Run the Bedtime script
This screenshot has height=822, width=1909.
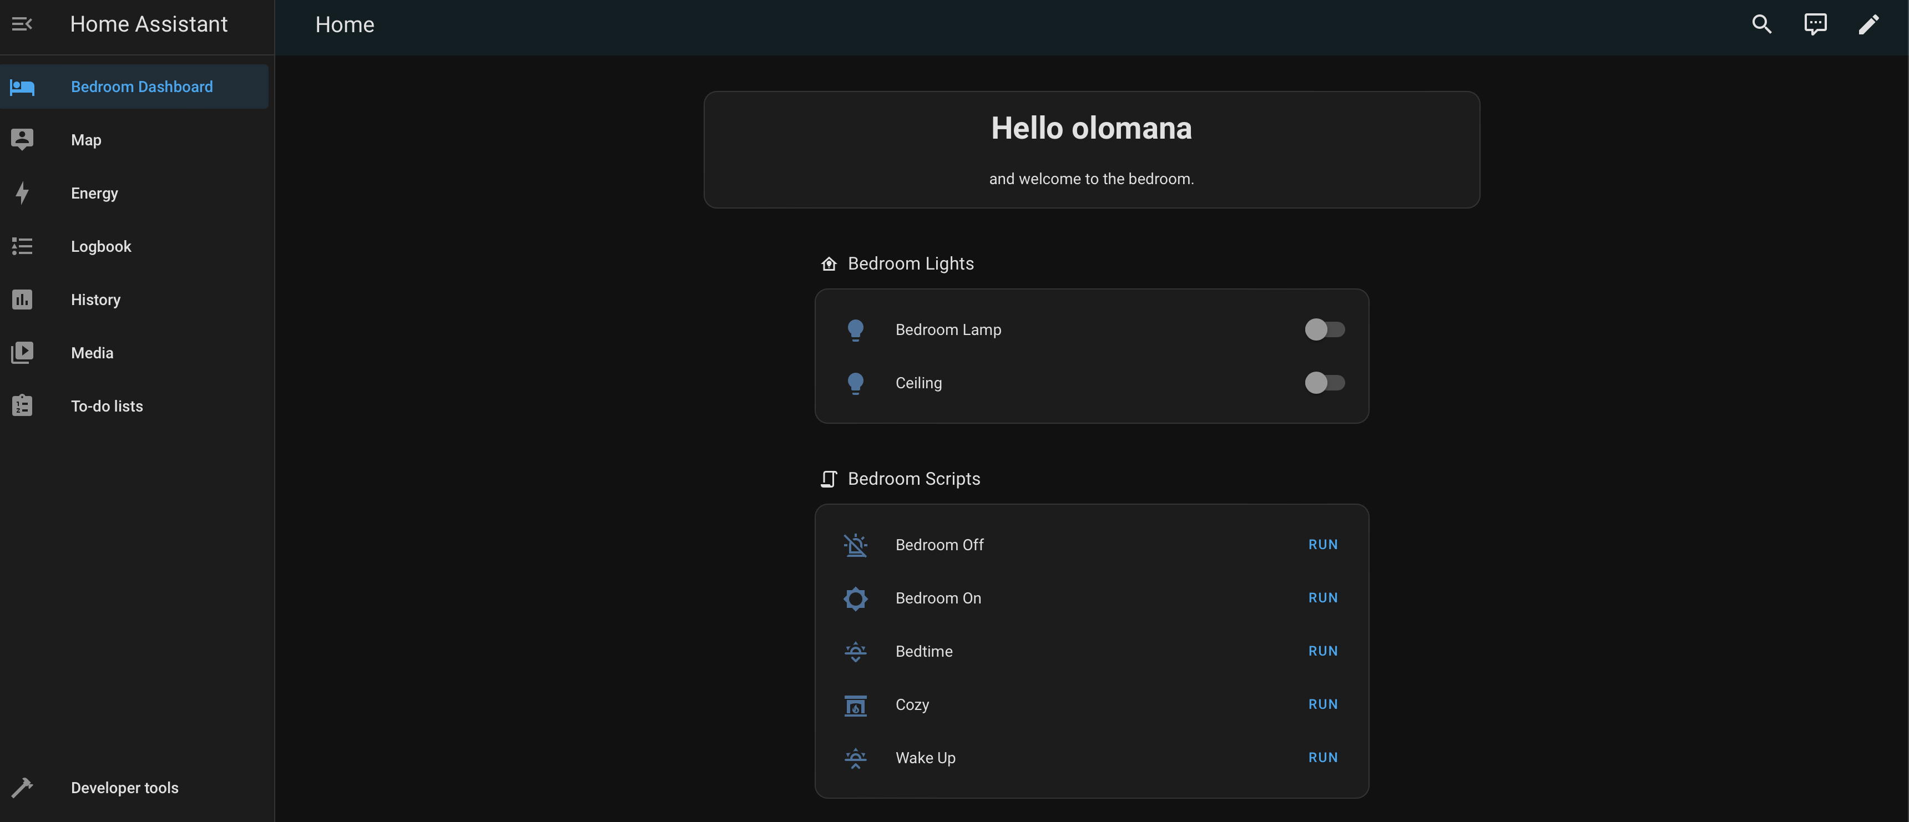click(1323, 651)
